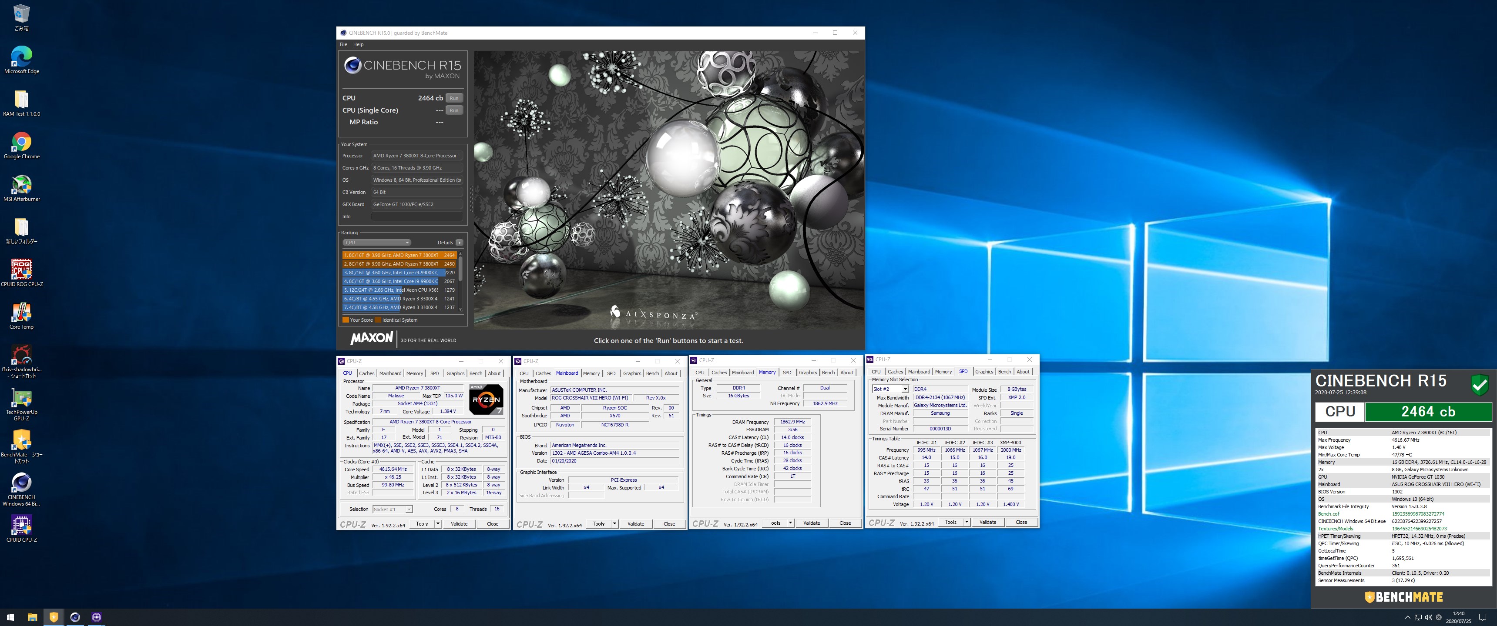
Task: Click Core Speed value 4615.64 MHz
Action: 393,469
